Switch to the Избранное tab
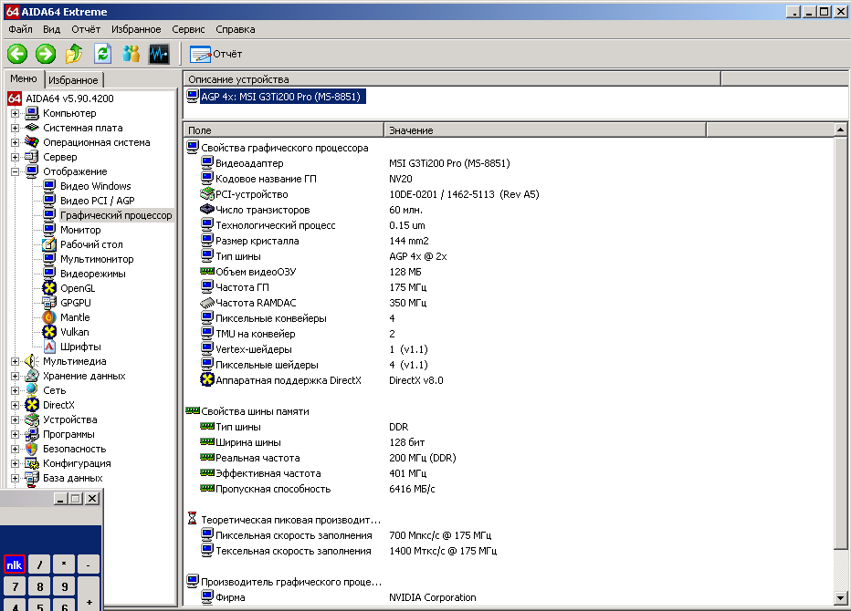Screen dimensions: 851x611 pos(73,80)
